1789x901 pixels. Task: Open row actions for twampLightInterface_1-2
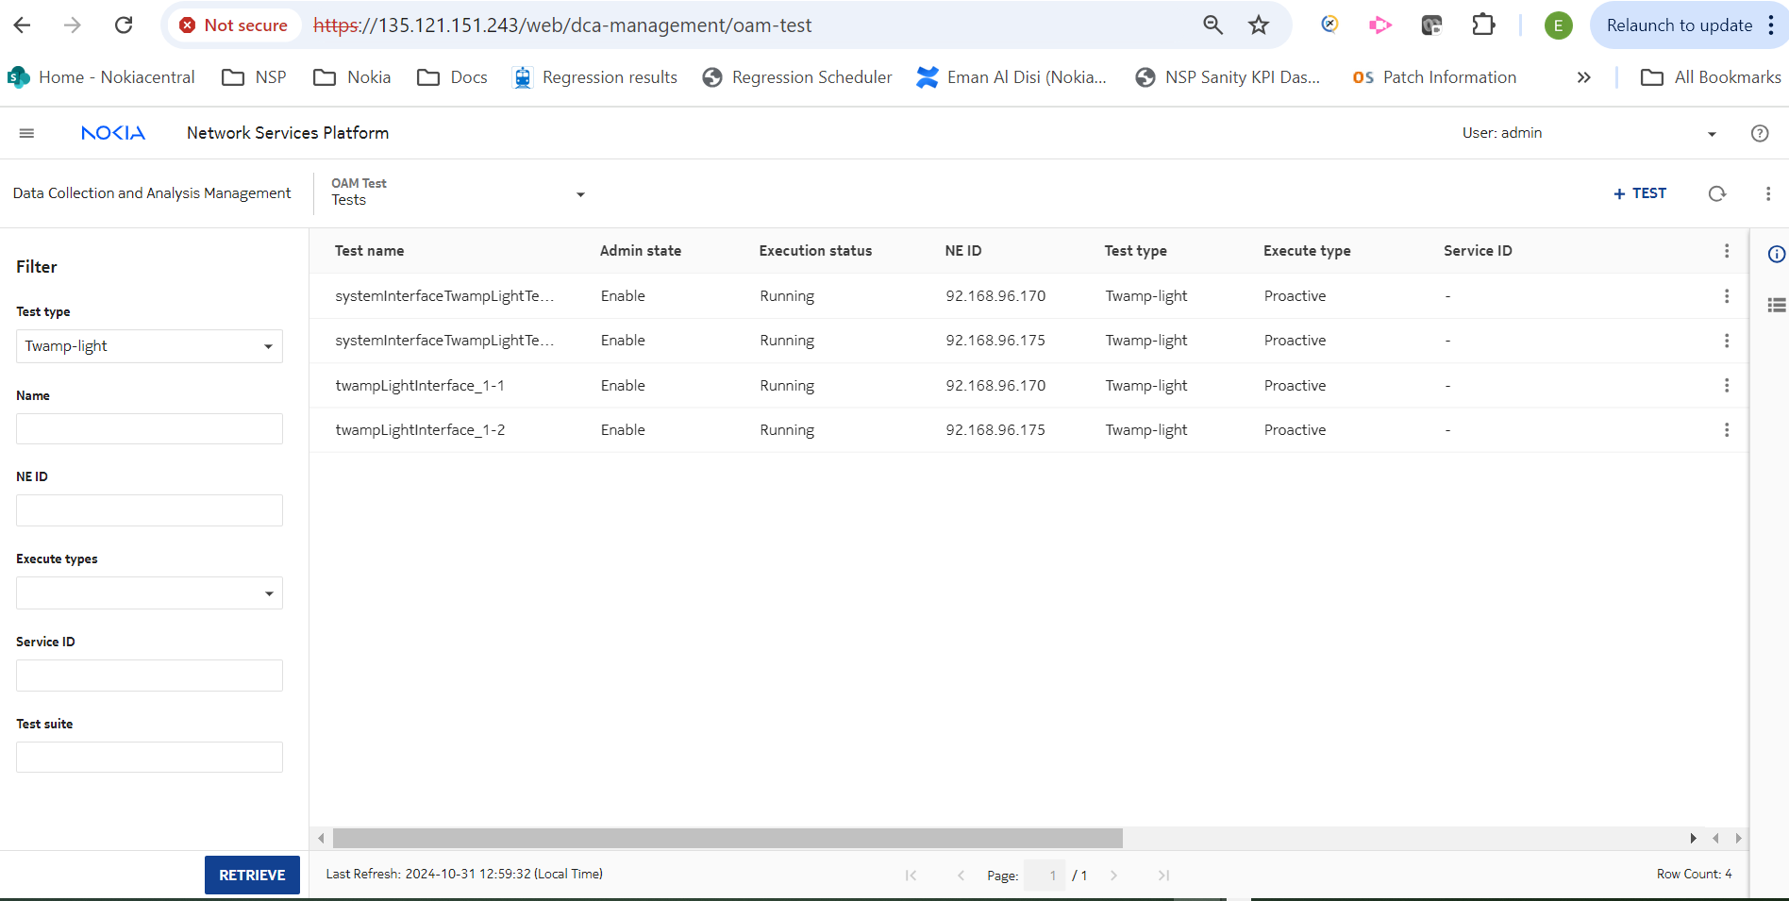point(1726,430)
